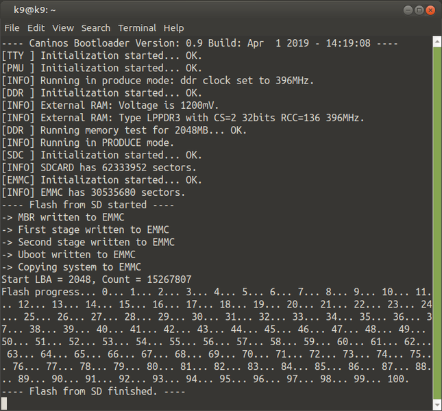Maximize the terminal window
The height and width of the screenshot is (411, 442).
(x=419, y=10)
